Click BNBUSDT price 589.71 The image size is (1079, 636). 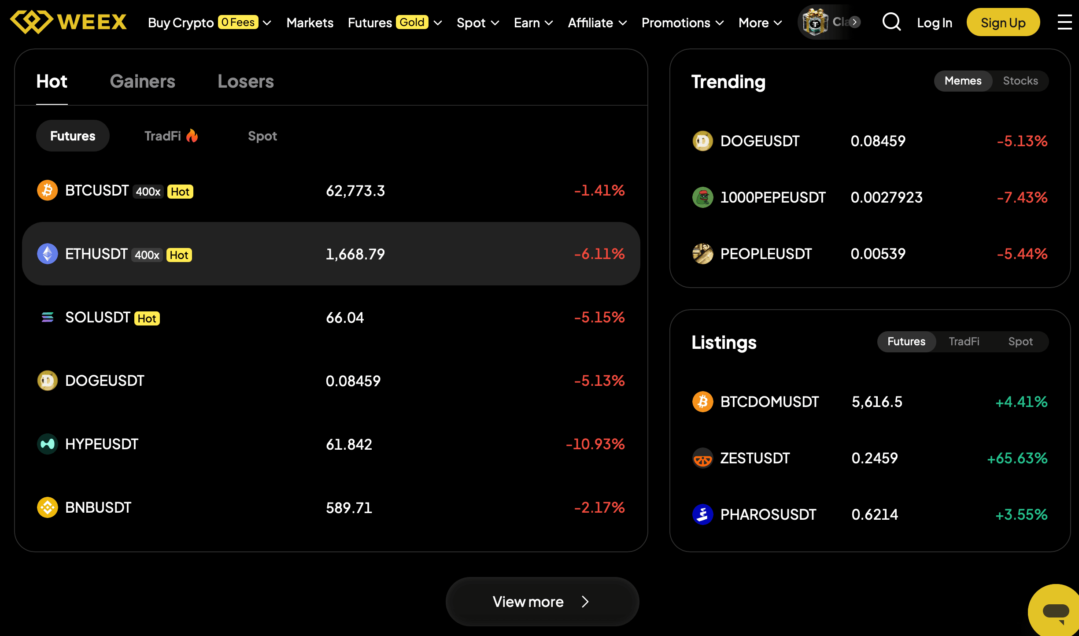[349, 507]
